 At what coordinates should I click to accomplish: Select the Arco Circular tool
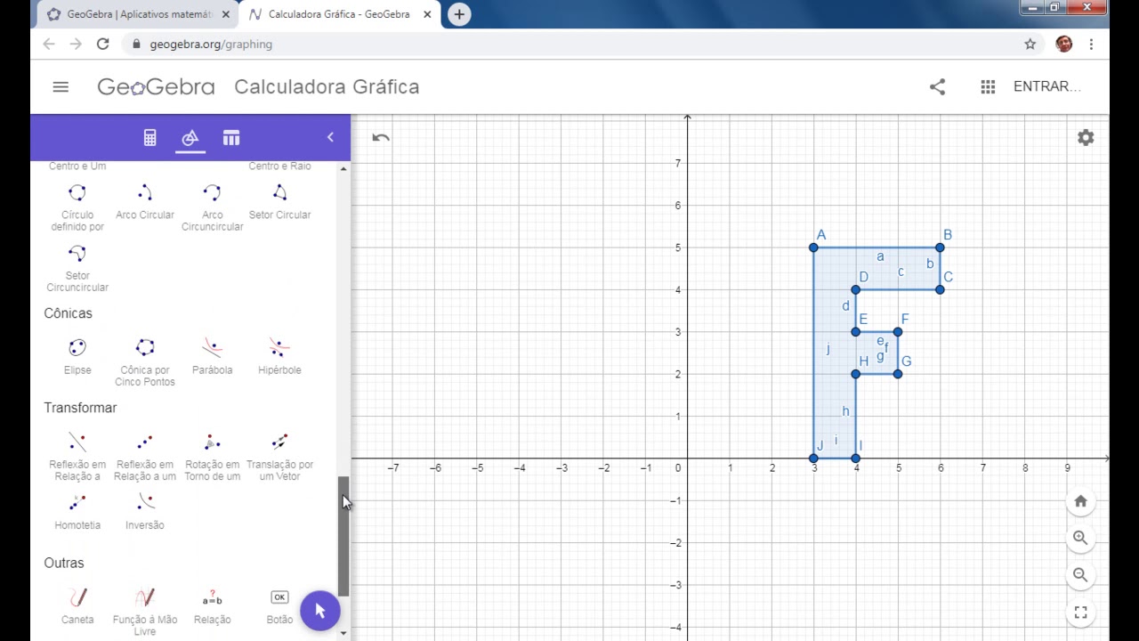pyautogui.click(x=145, y=200)
